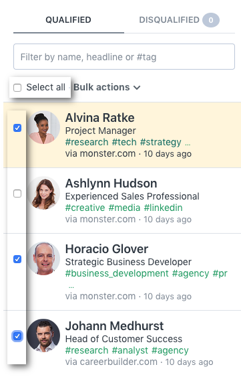Click Ashlynn Hudson's avatar picture
The width and height of the screenshot is (241, 377).
(x=43, y=193)
